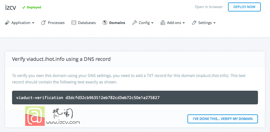
Task: Click the Settings pencil icon
Action: pos(194,23)
